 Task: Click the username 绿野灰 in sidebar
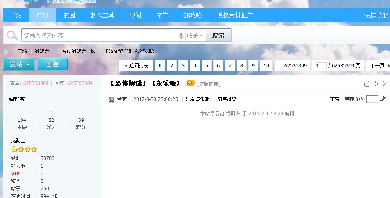pos(17,99)
